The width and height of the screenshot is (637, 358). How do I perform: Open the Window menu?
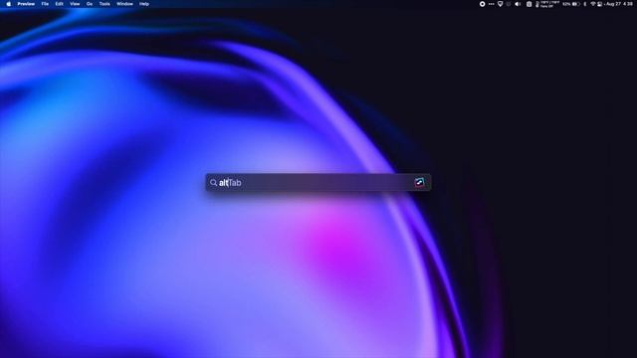pyautogui.click(x=124, y=4)
